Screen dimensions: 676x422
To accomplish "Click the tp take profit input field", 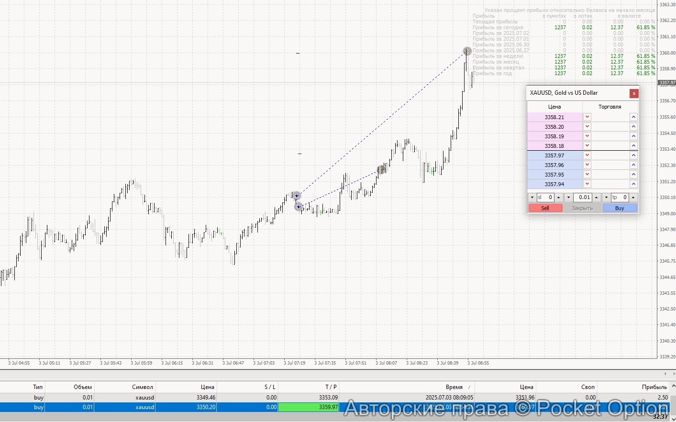I will [x=620, y=198].
